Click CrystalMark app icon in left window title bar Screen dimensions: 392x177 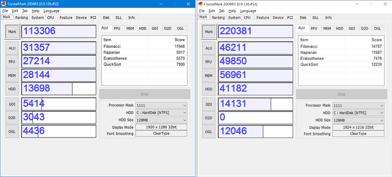click(3, 4)
